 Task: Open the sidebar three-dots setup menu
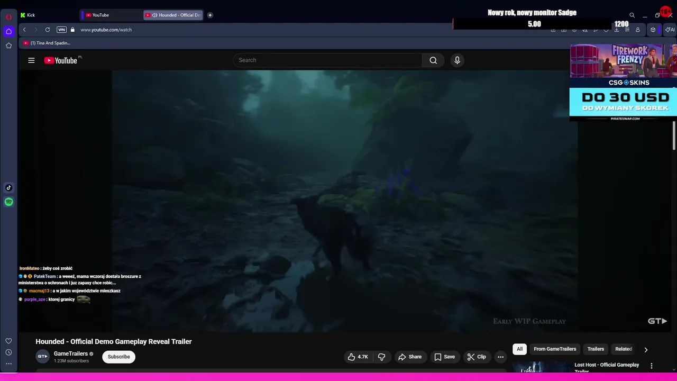[x=8, y=364]
